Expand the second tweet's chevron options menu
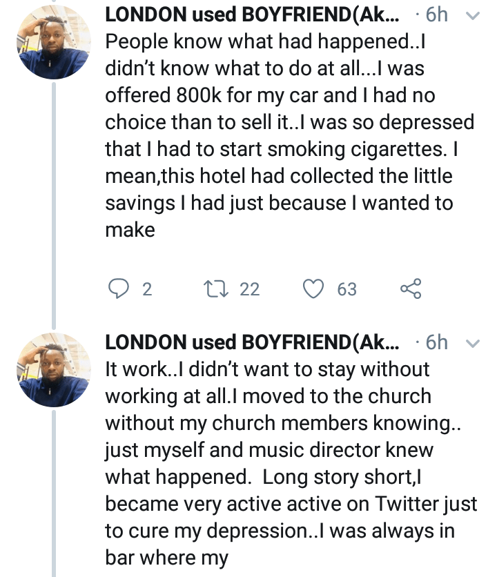 pyautogui.click(x=474, y=343)
